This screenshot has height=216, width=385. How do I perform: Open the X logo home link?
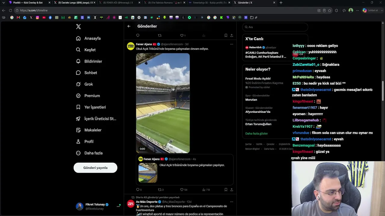tap(79, 27)
